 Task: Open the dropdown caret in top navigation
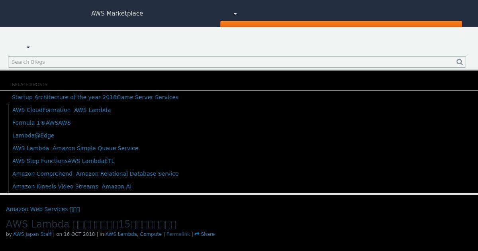click(x=235, y=14)
